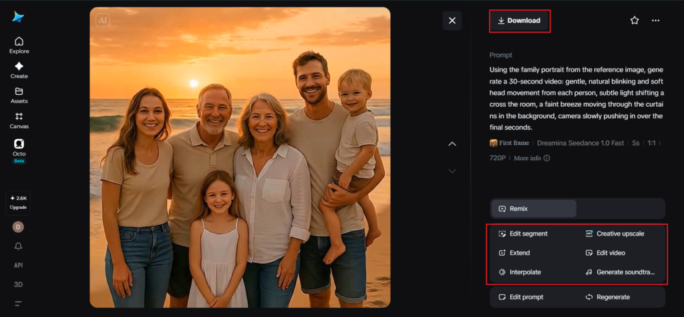The height and width of the screenshot is (317, 684).
Task: Select Creative upscale option
Action: click(x=615, y=234)
